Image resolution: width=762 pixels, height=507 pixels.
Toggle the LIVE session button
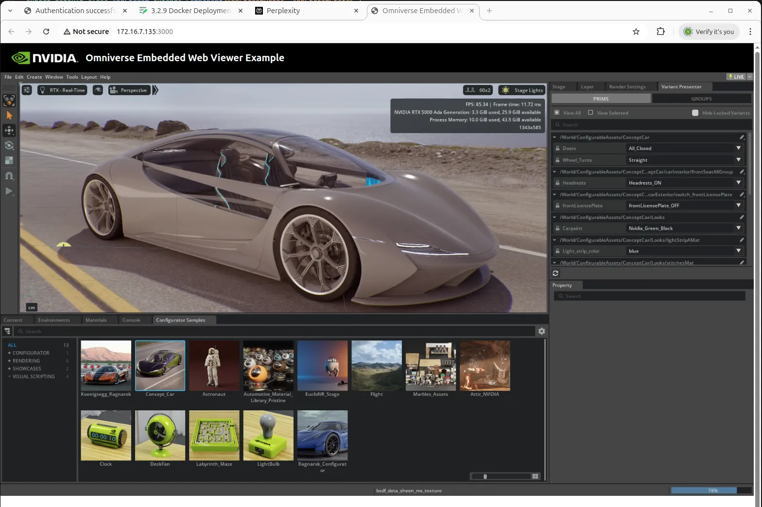pos(737,77)
